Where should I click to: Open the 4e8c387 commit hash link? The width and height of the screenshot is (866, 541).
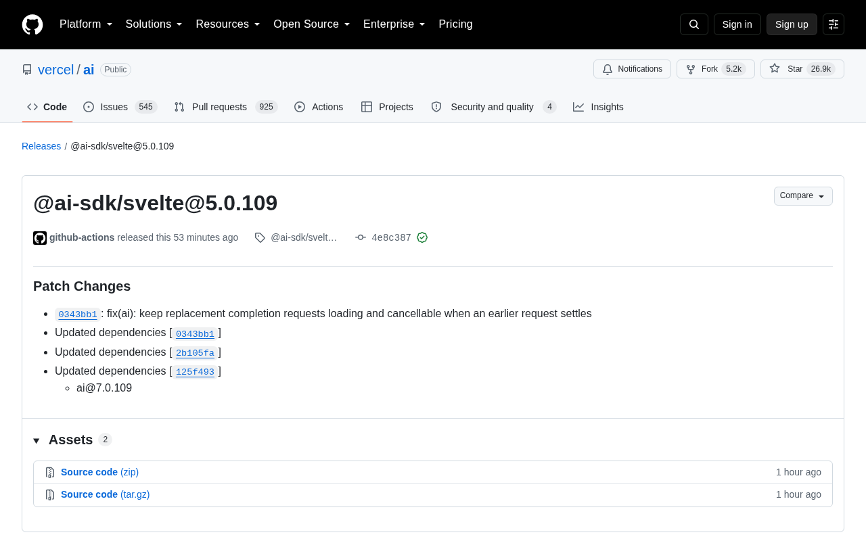(x=391, y=237)
